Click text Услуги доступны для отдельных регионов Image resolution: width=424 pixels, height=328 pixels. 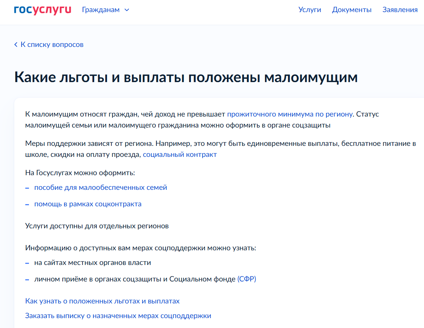97,226
